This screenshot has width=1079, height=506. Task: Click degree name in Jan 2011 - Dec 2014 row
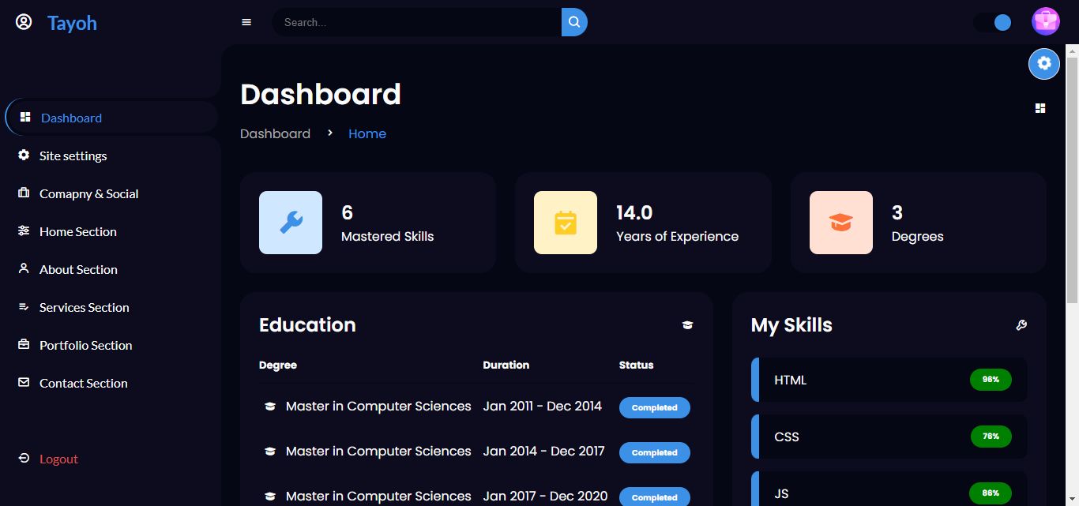pyautogui.click(x=378, y=406)
